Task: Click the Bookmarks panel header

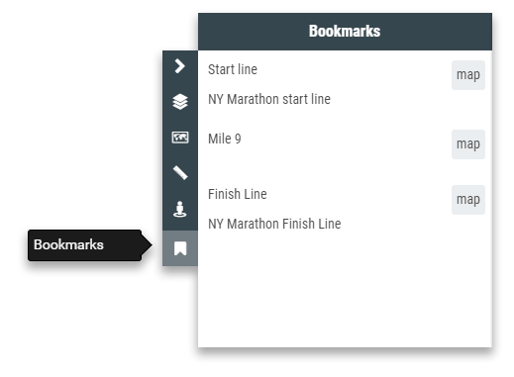Action: click(345, 32)
